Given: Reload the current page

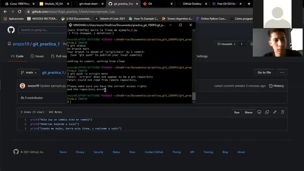Looking at the screenshot, I should click(19, 11).
